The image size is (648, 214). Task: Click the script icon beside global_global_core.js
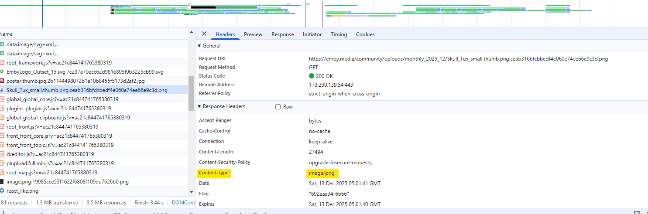[2, 99]
